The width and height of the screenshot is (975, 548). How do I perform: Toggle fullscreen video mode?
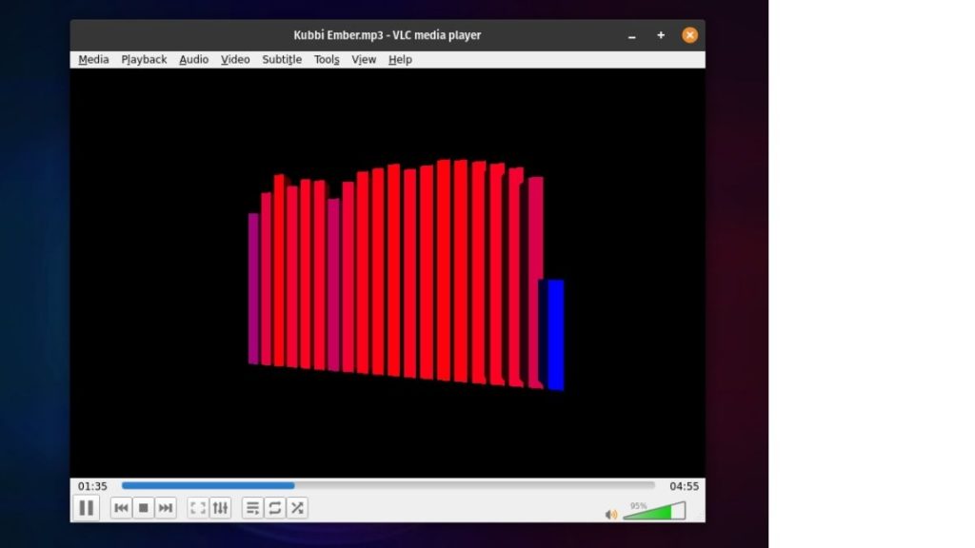tap(198, 508)
